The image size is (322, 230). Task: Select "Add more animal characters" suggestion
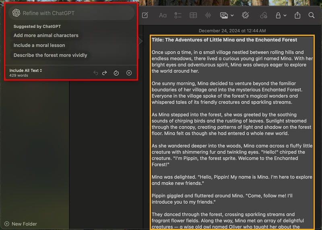(46, 35)
